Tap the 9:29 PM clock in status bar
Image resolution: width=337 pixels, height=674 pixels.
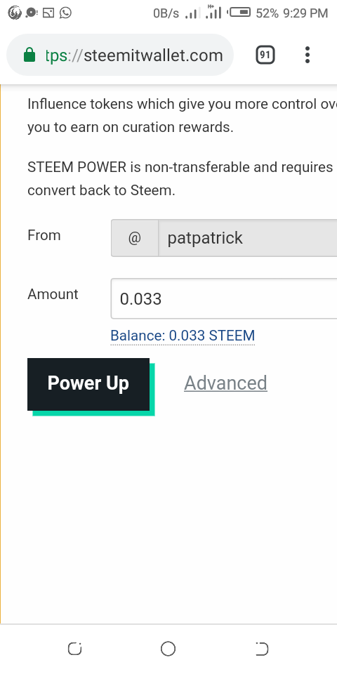305,13
